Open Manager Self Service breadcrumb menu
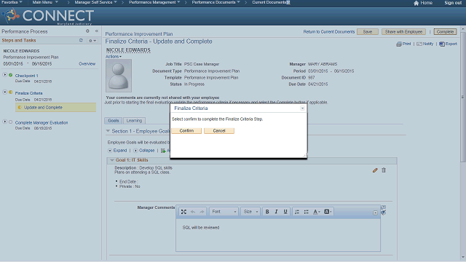The width and height of the screenshot is (466, 262). coord(95,2)
